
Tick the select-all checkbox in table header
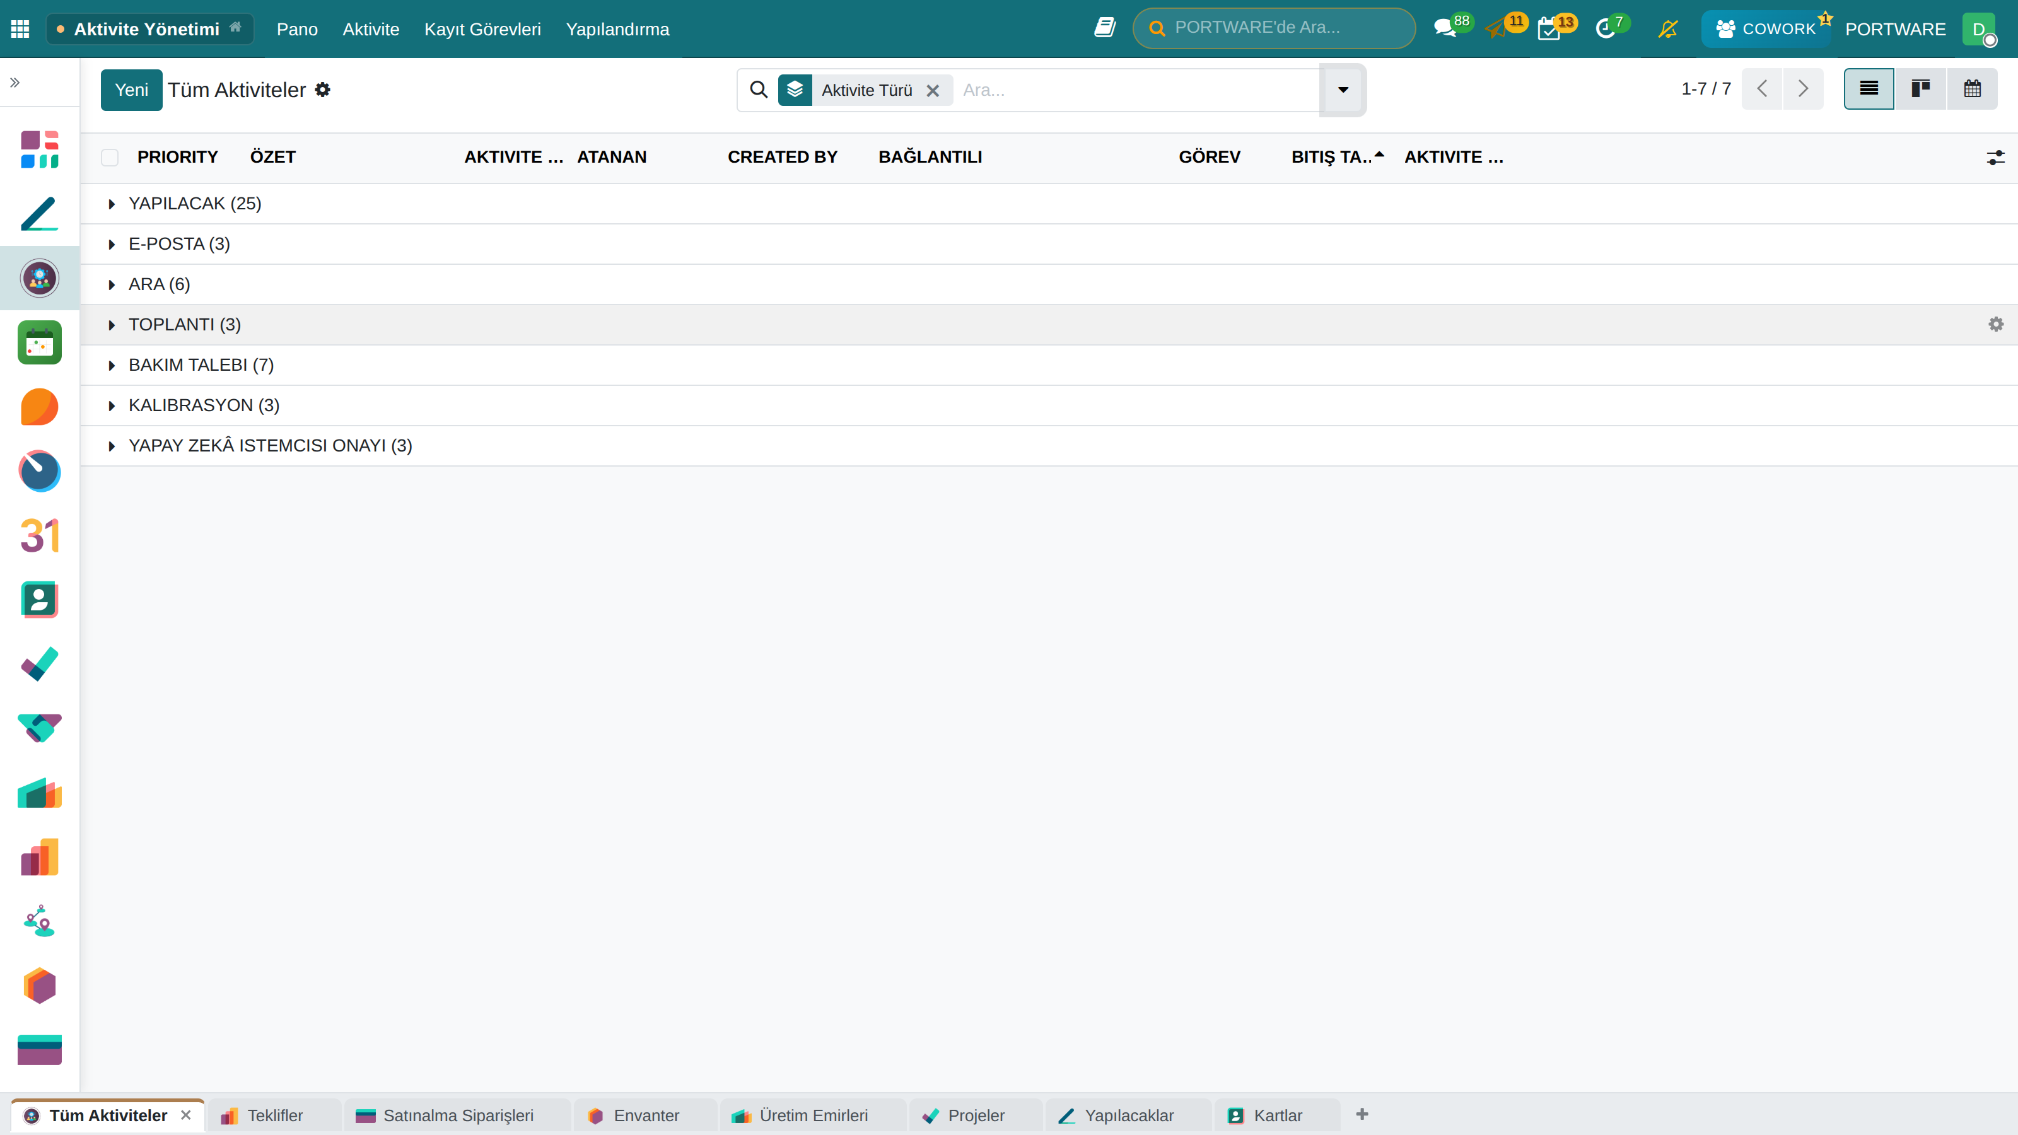(110, 158)
